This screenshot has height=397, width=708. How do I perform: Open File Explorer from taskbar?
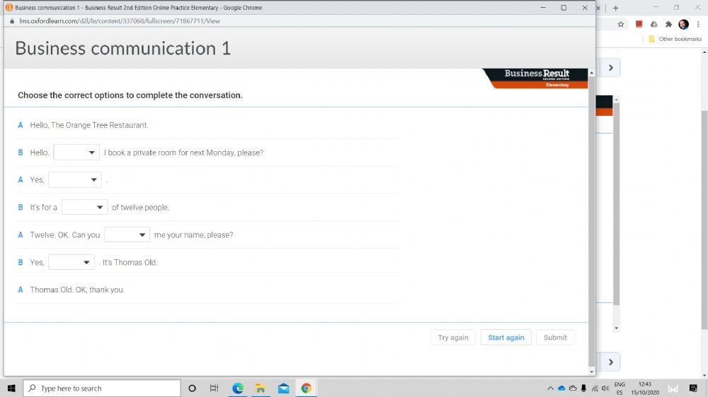[x=261, y=388]
